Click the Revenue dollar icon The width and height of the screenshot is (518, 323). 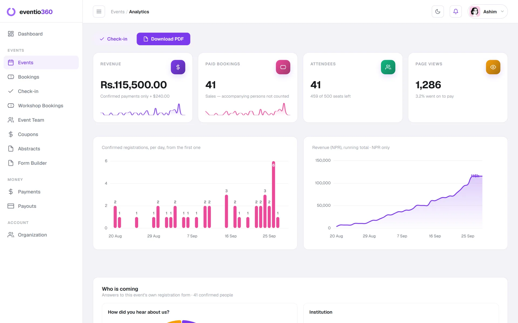point(178,67)
